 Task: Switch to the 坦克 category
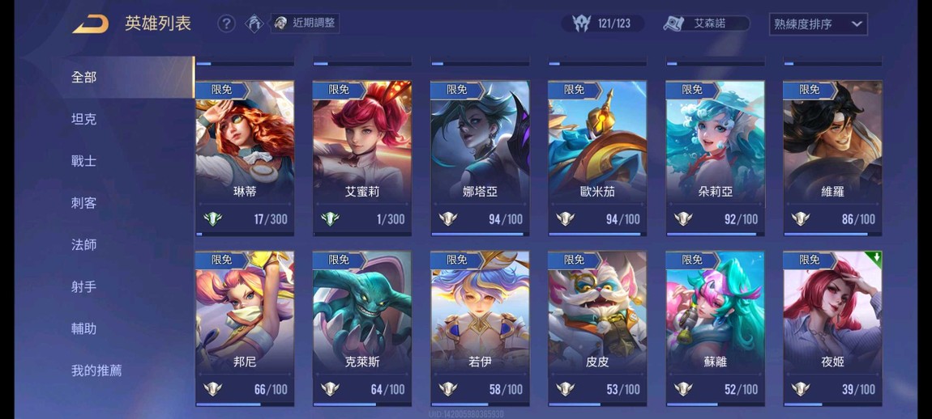[x=83, y=119]
